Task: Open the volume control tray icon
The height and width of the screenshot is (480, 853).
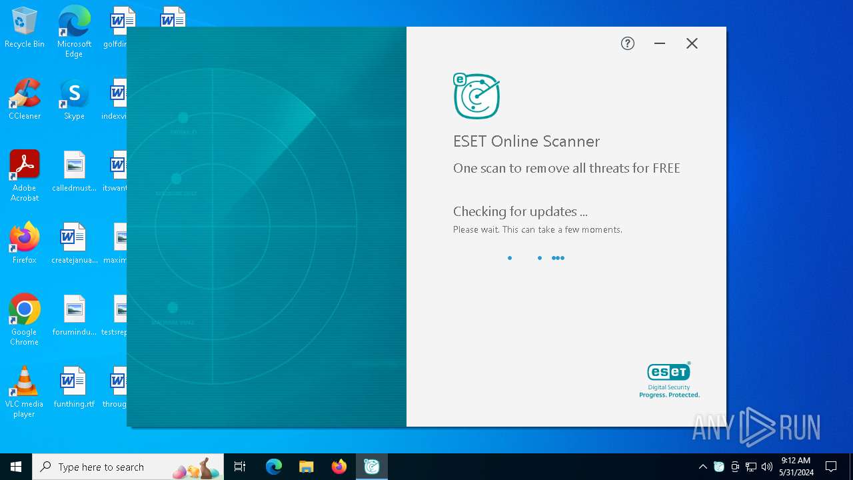Action: coord(767,467)
